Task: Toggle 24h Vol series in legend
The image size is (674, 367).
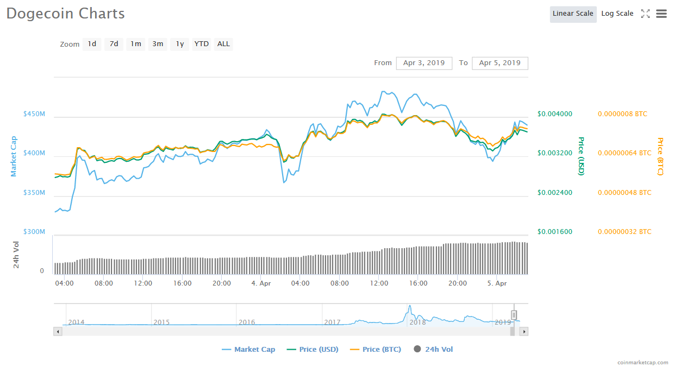Action: 433,350
